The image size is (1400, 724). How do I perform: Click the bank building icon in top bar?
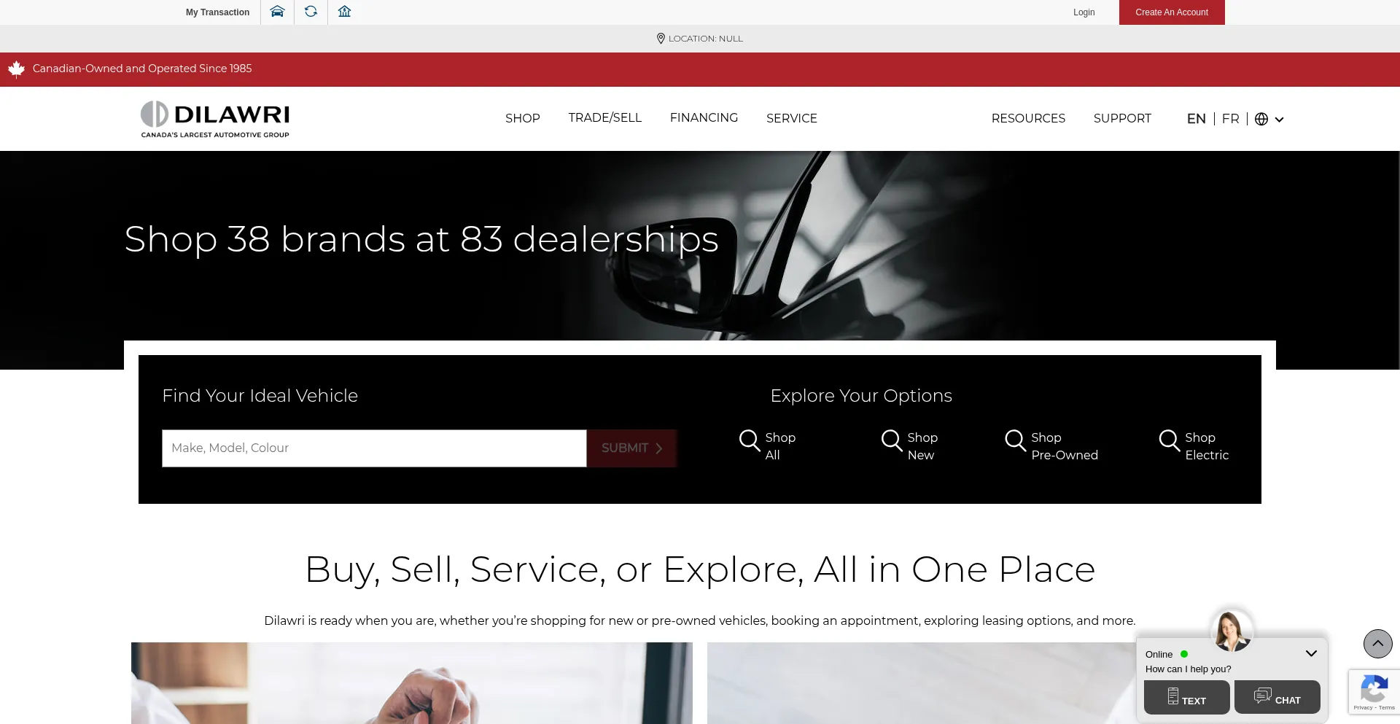click(345, 12)
